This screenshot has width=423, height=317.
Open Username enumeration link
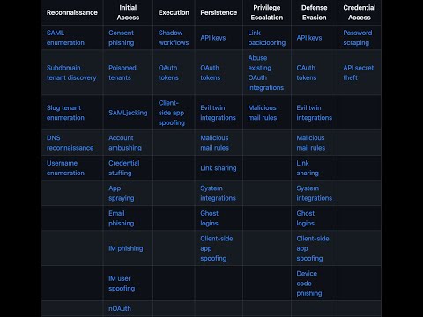tap(65, 168)
